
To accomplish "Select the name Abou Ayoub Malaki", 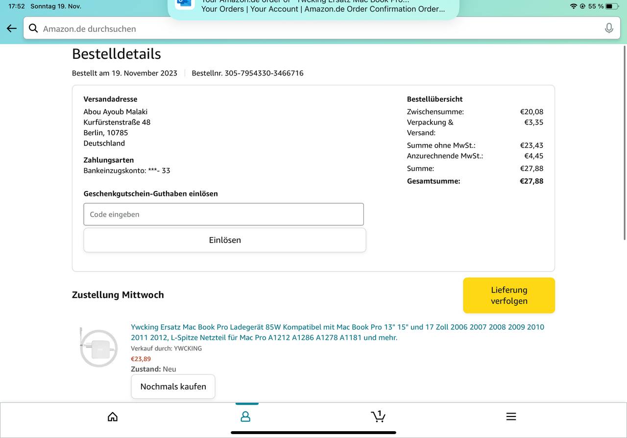I will tap(116, 112).
